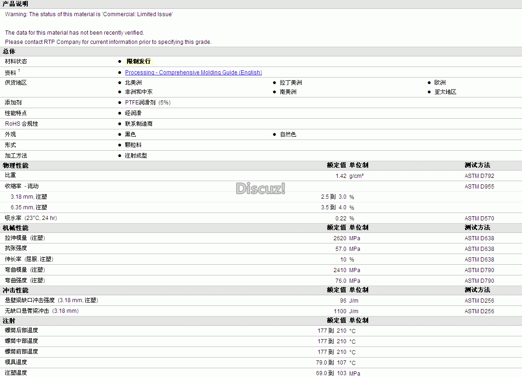The width and height of the screenshot is (522, 377).
Task: Click 2410 MPa flexural modulus value
Action: [346, 270]
